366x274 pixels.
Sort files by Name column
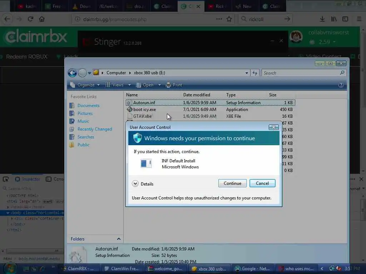[x=132, y=95]
